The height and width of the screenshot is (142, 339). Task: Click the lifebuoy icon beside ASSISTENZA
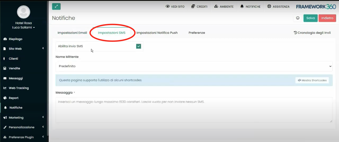[x=269, y=6]
